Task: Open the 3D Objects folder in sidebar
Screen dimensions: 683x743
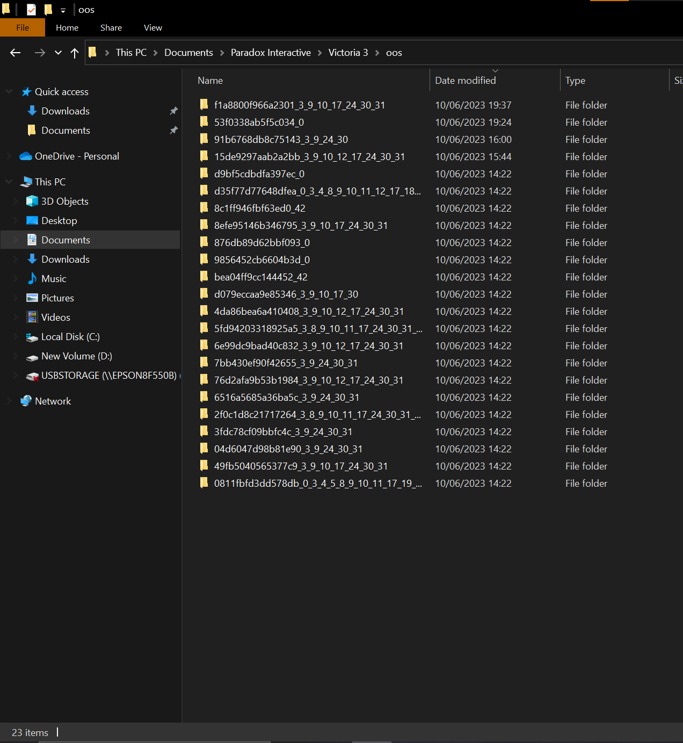Action: (x=64, y=201)
